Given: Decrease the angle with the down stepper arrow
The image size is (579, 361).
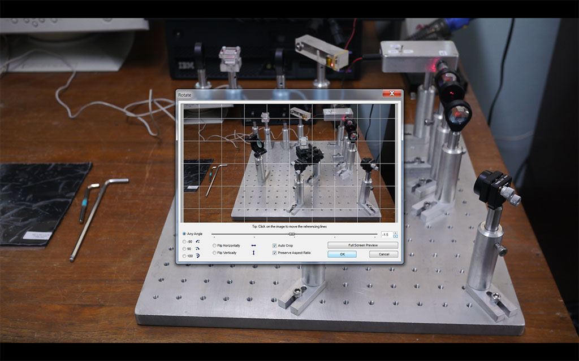Looking at the screenshot, I should coord(395,236).
